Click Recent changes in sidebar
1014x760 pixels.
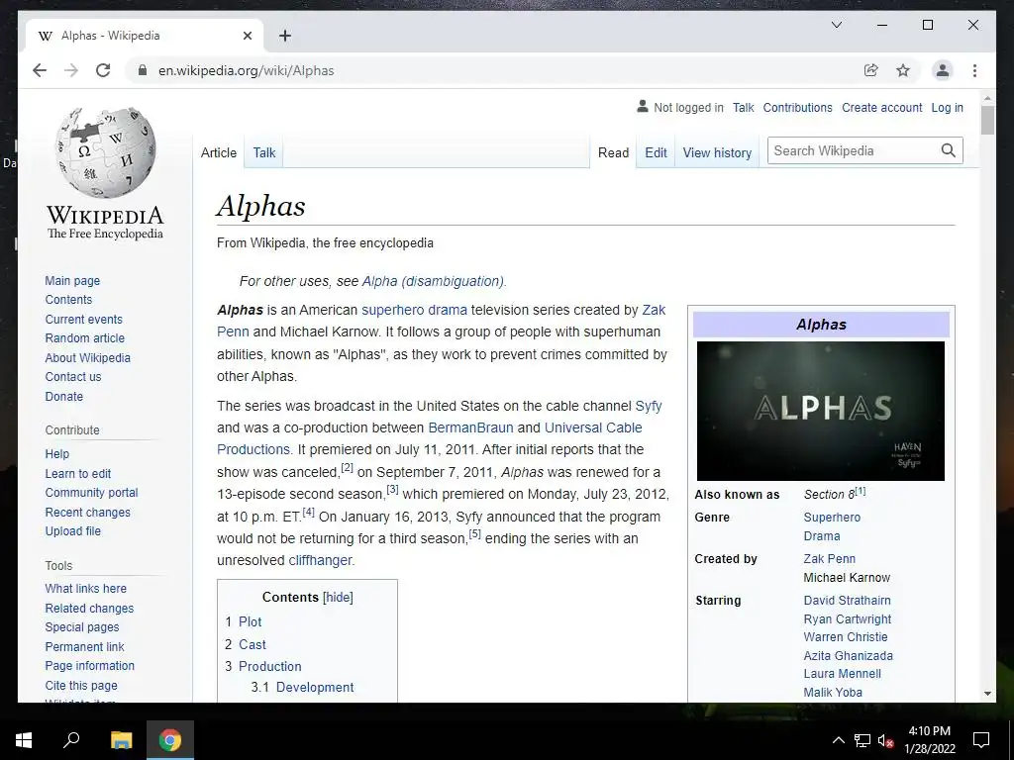click(87, 512)
